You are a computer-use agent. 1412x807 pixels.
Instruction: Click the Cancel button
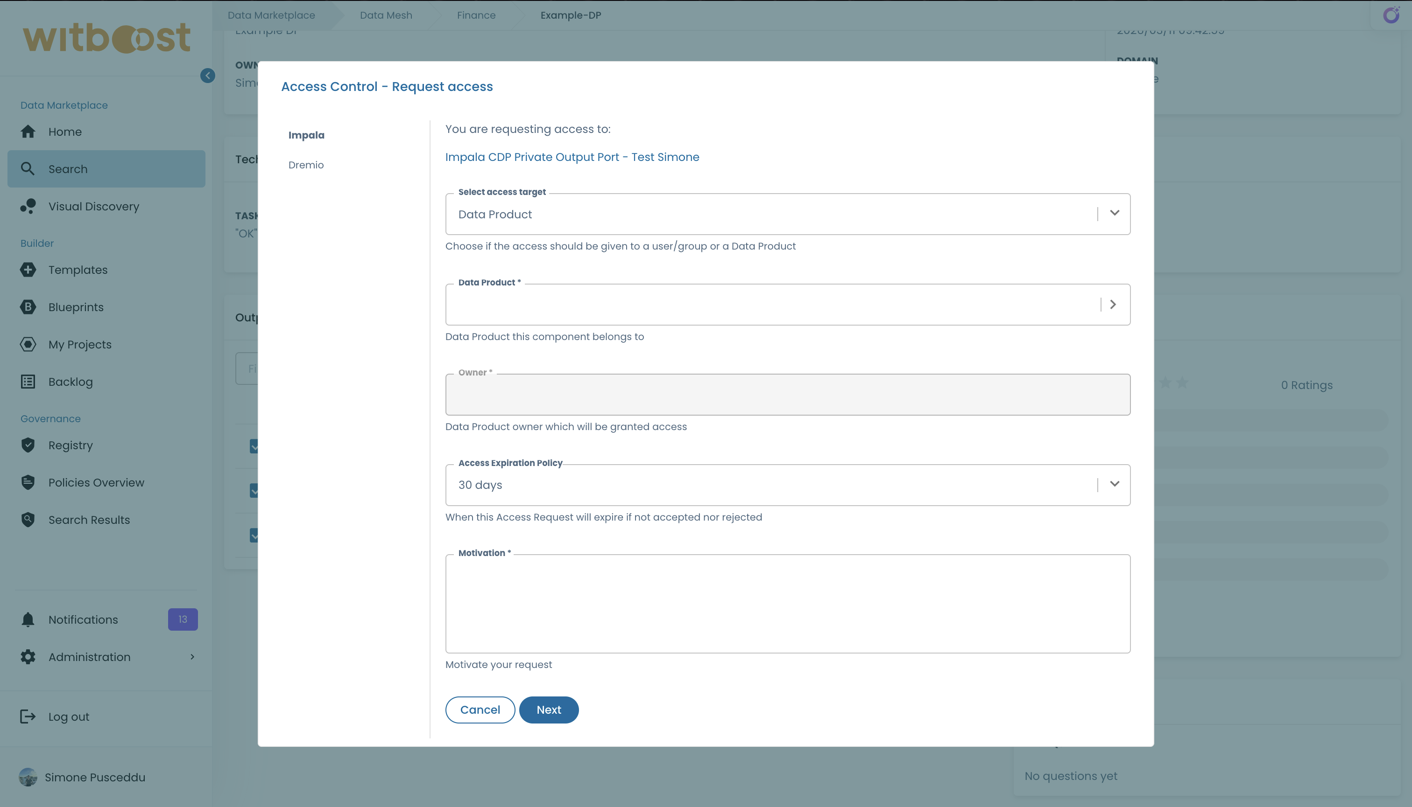[x=480, y=710]
